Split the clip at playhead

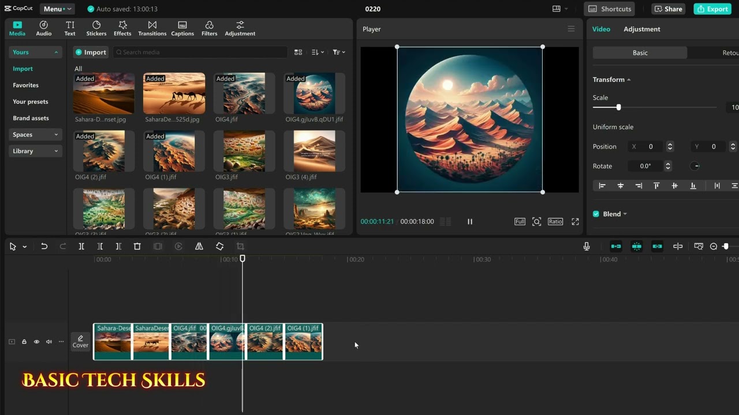tap(81, 246)
